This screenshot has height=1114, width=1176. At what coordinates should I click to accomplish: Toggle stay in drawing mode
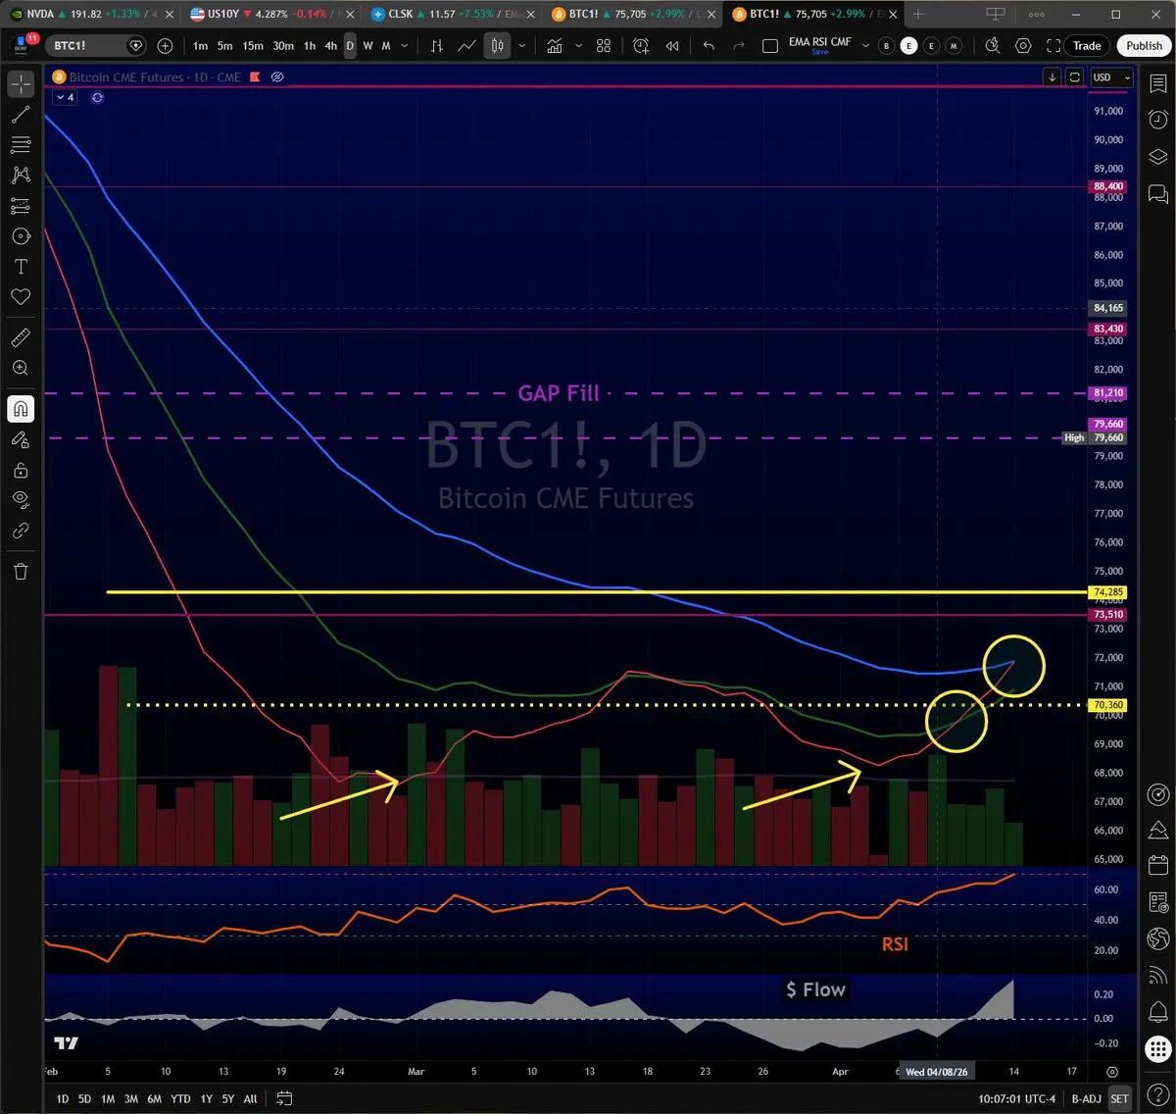[21, 439]
